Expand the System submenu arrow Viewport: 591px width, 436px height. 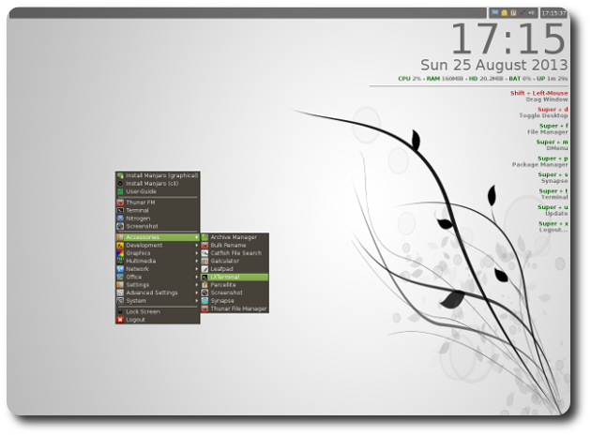(196, 301)
